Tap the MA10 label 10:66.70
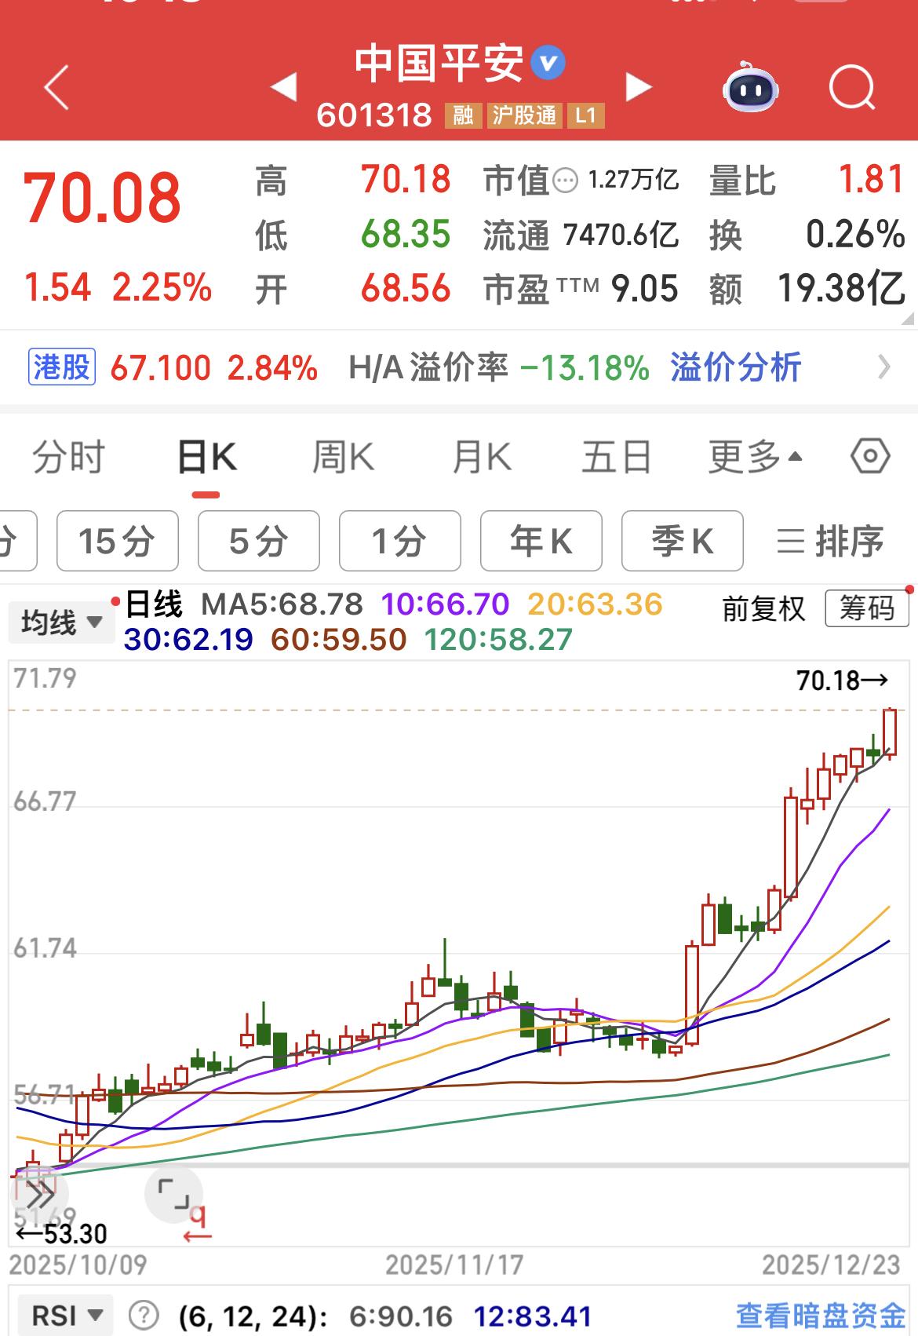 (445, 604)
